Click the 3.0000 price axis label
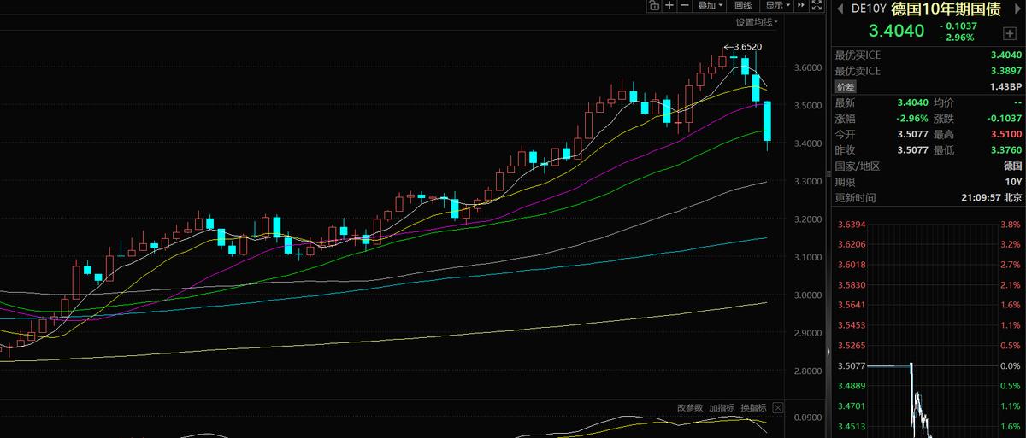This screenshot has height=438, width=1026. click(x=808, y=295)
